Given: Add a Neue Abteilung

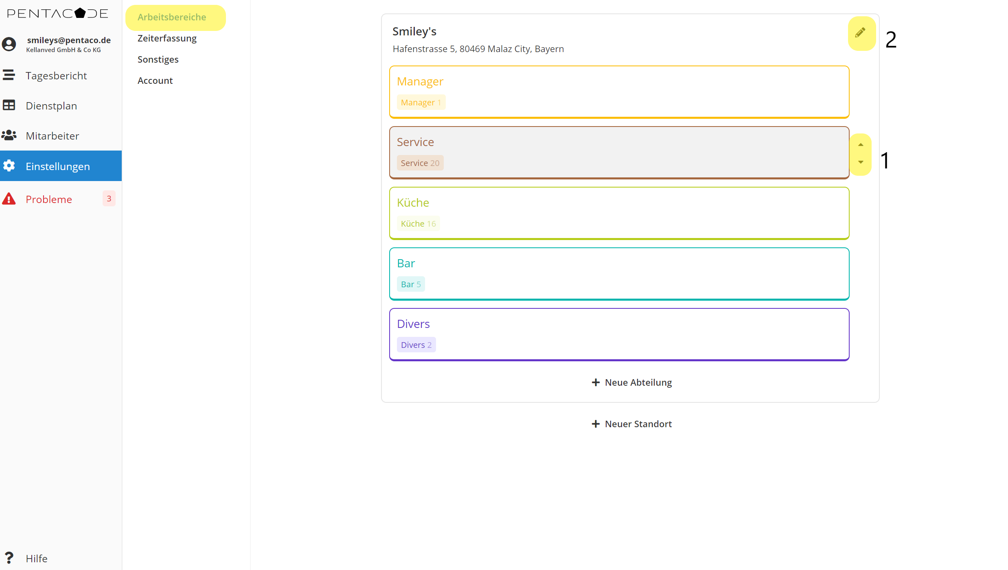Looking at the screenshot, I should 631,382.
